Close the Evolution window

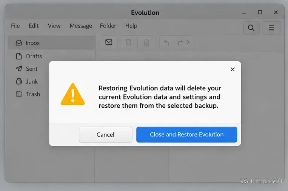coord(276,12)
